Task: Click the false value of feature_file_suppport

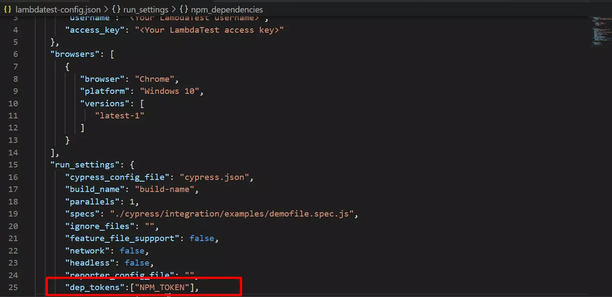Action: [x=201, y=238]
